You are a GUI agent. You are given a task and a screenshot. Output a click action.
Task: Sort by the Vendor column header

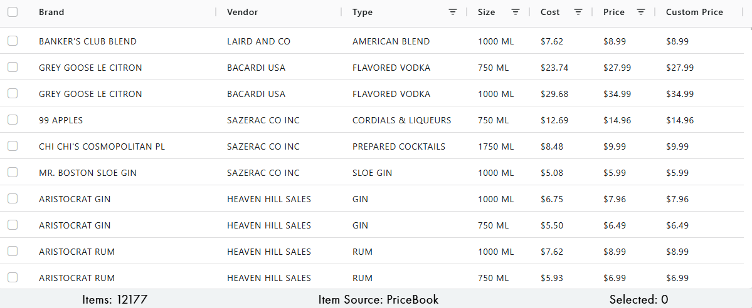coord(242,13)
